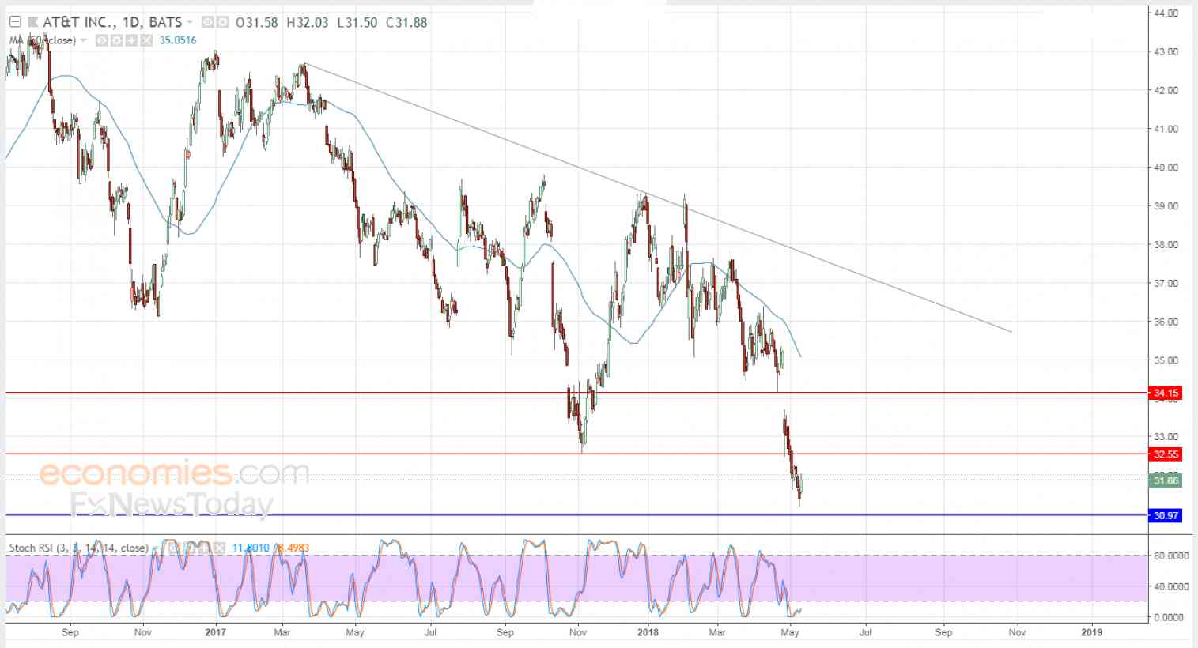Remove MA indicator with the X icon

pyautogui.click(x=146, y=40)
